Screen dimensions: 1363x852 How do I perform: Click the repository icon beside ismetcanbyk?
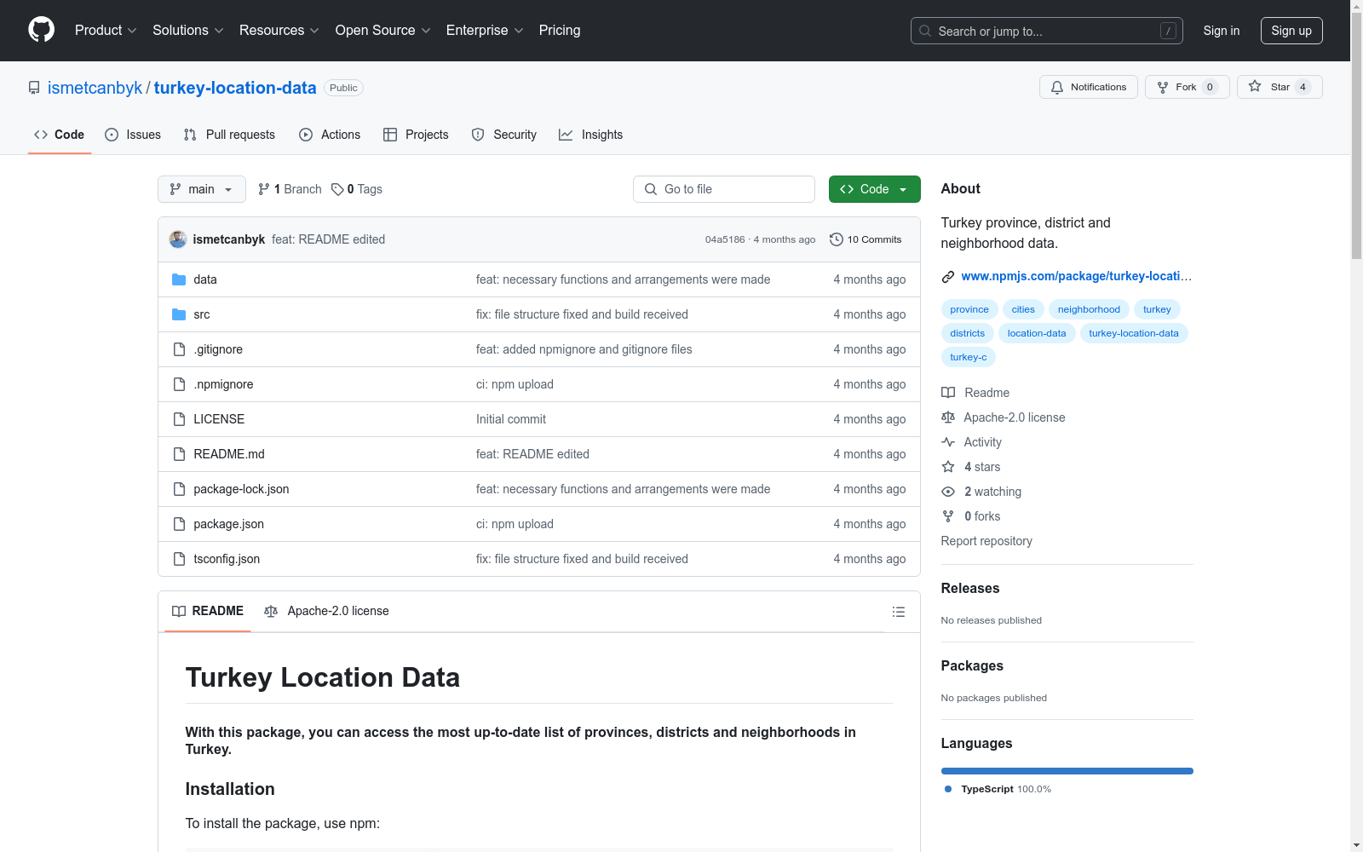coord(34,88)
